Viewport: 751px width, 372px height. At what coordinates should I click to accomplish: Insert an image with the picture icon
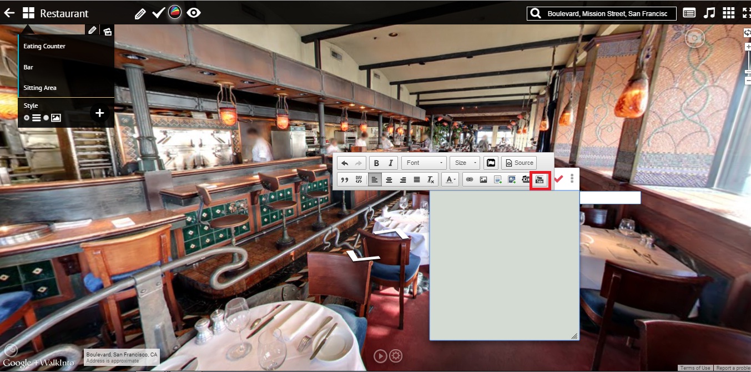pyautogui.click(x=483, y=179)
